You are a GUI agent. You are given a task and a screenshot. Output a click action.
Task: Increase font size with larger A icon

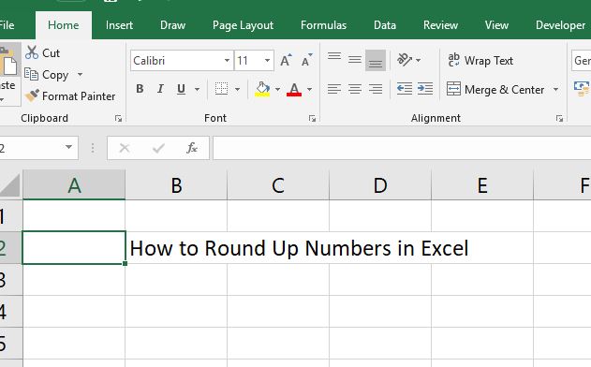coord(286,60)
